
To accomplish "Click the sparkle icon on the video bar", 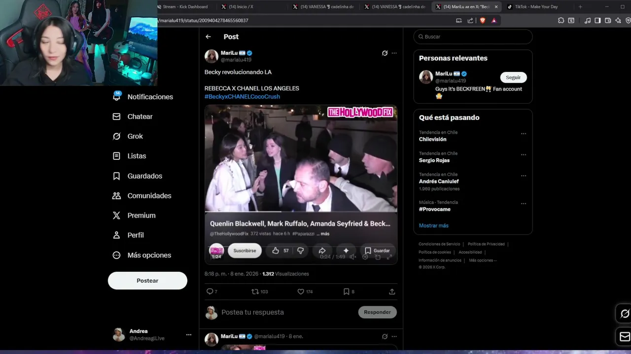I will pos(346,251).
